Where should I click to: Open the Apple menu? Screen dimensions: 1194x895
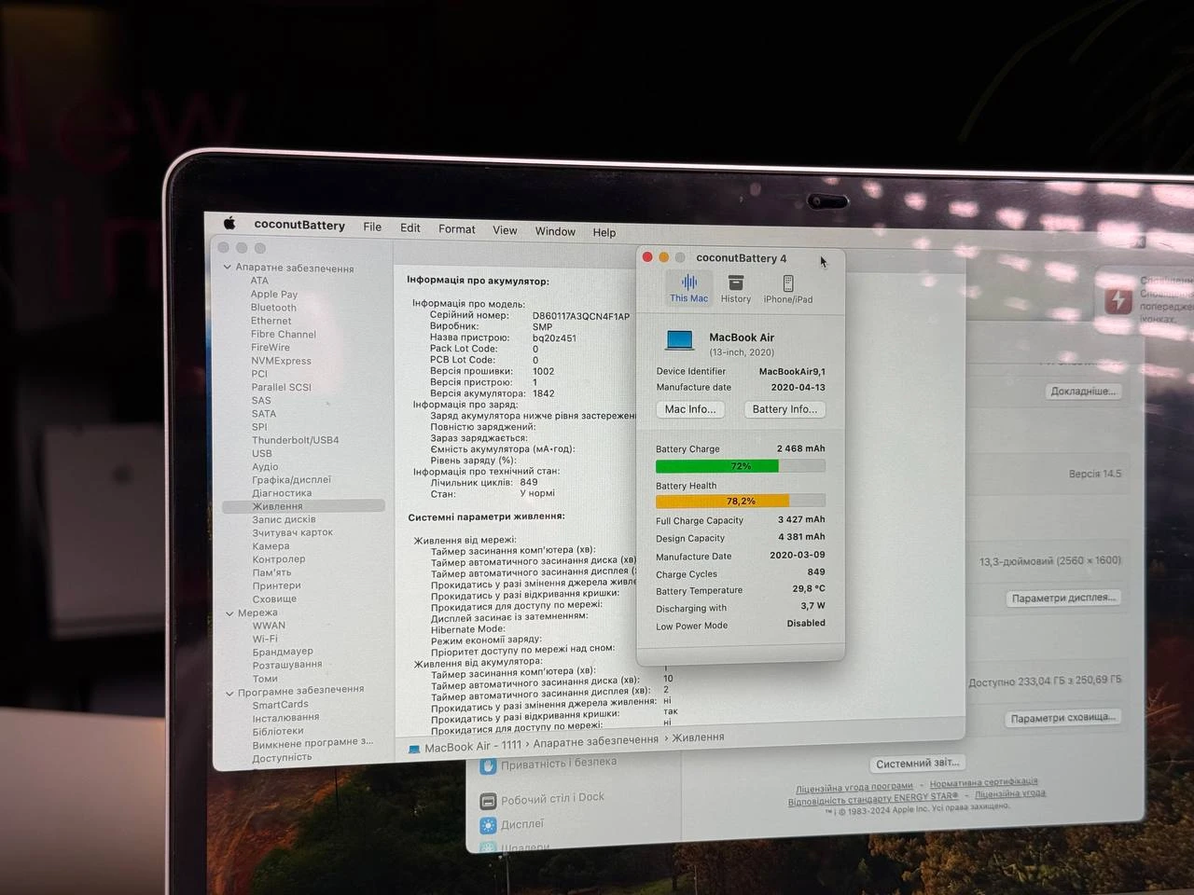[229, 224]
